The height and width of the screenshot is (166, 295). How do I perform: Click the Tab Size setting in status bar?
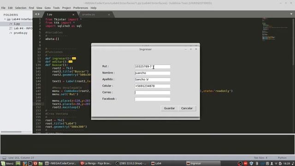pyautogui.click(x=260, y=158)
